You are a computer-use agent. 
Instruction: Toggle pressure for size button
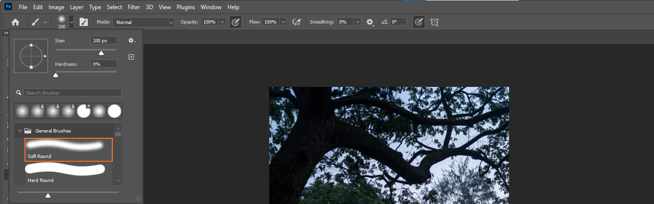click(x=418, y=22)
